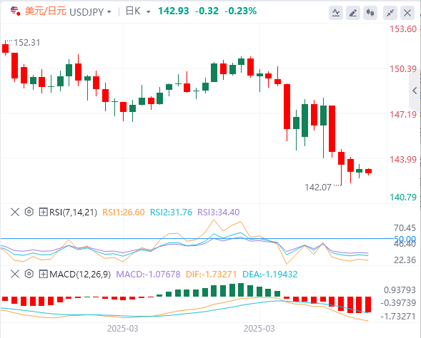Image resolution: width=421 pixels, height=338 pixels.
Task: Remove the MACD indicator with X
Action: (15, 274)
